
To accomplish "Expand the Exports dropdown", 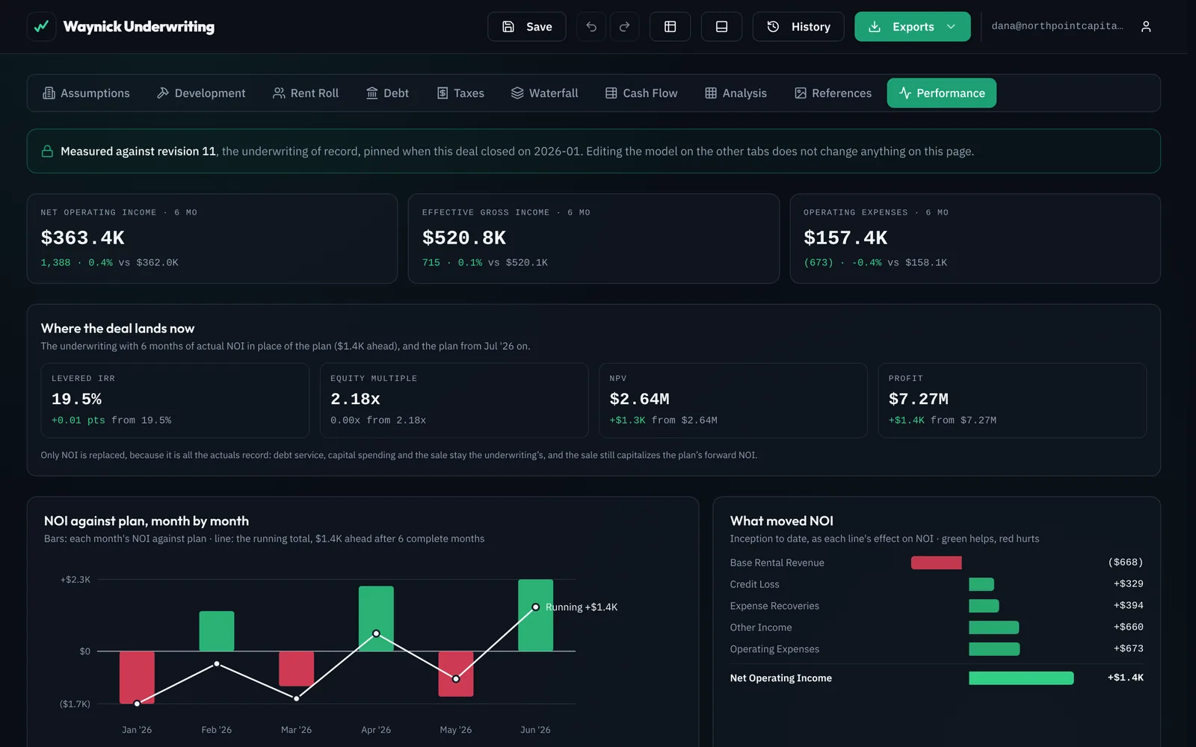I will point(913,26).
